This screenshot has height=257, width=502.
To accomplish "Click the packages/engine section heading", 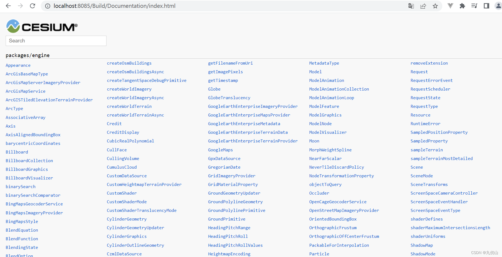I will tap(28, 55).
